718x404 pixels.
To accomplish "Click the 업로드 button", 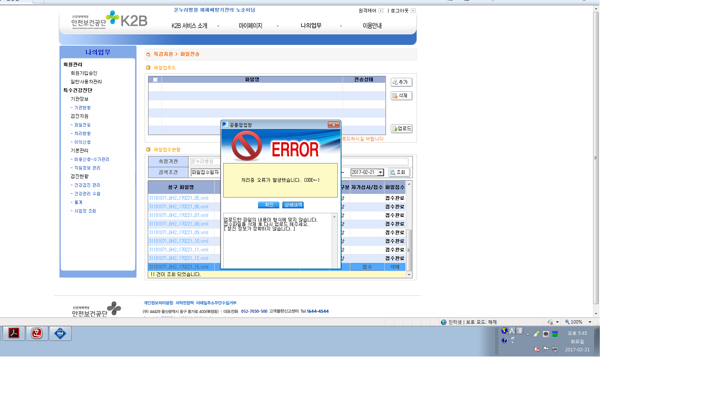I will pos(401,128).
